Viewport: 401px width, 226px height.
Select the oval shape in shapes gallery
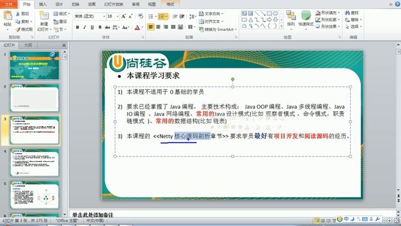click(276, 13)
